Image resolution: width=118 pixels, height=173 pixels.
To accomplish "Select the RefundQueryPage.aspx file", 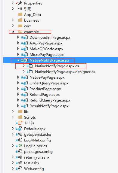I will 50,100.
